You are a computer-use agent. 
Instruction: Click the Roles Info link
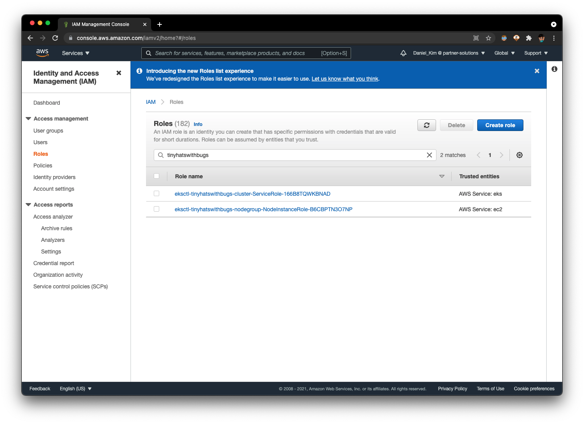(198, 124)
